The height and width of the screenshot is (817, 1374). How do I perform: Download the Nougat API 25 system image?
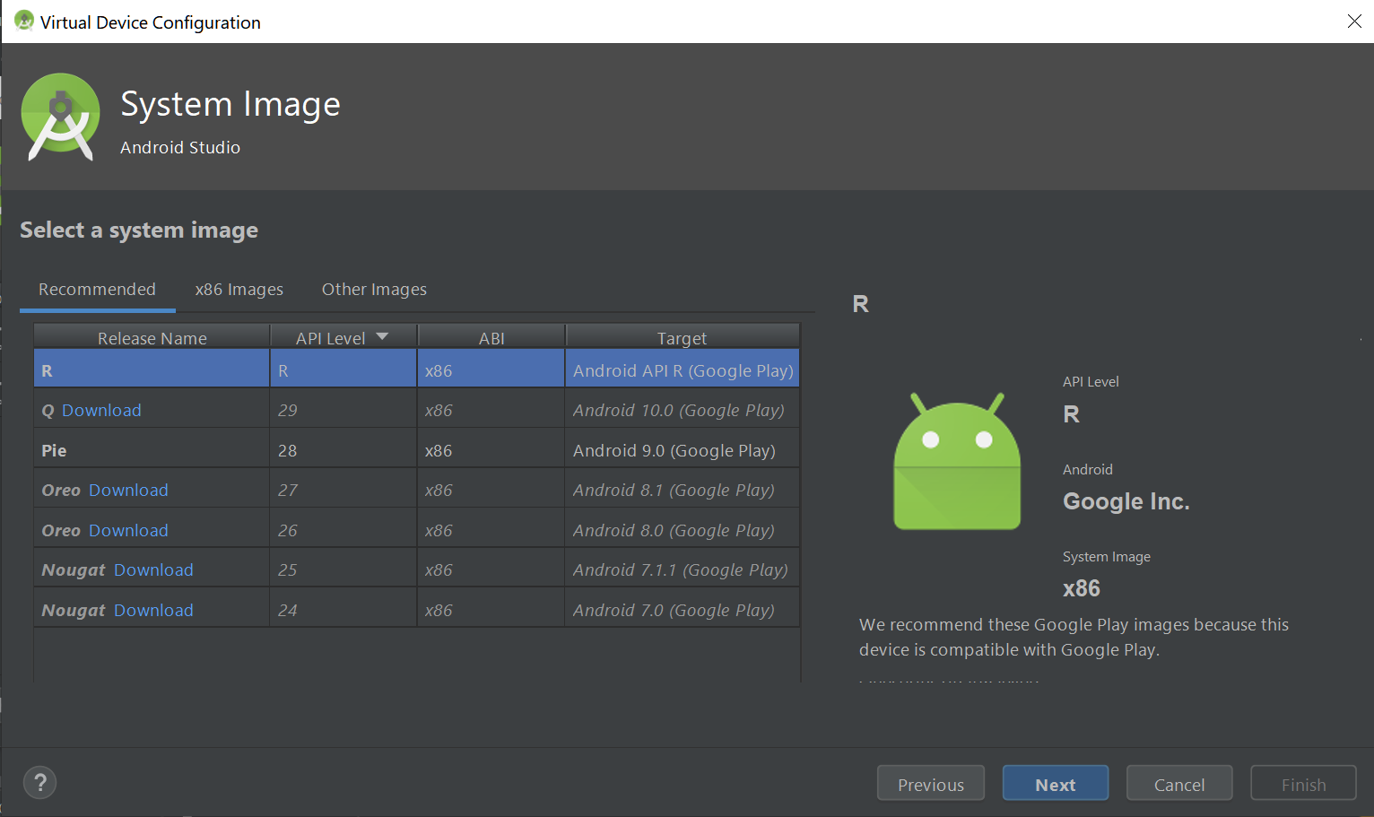(153, 569)
